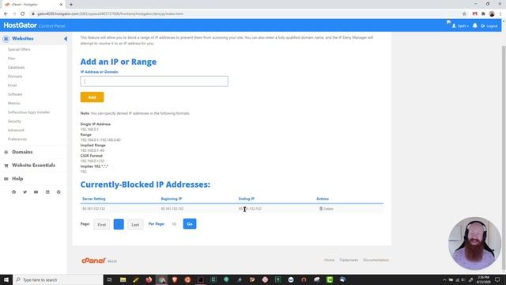The image size is (506, 285).
Task: Sort by Beginning IP column header
Action: [x=172, y=199]
